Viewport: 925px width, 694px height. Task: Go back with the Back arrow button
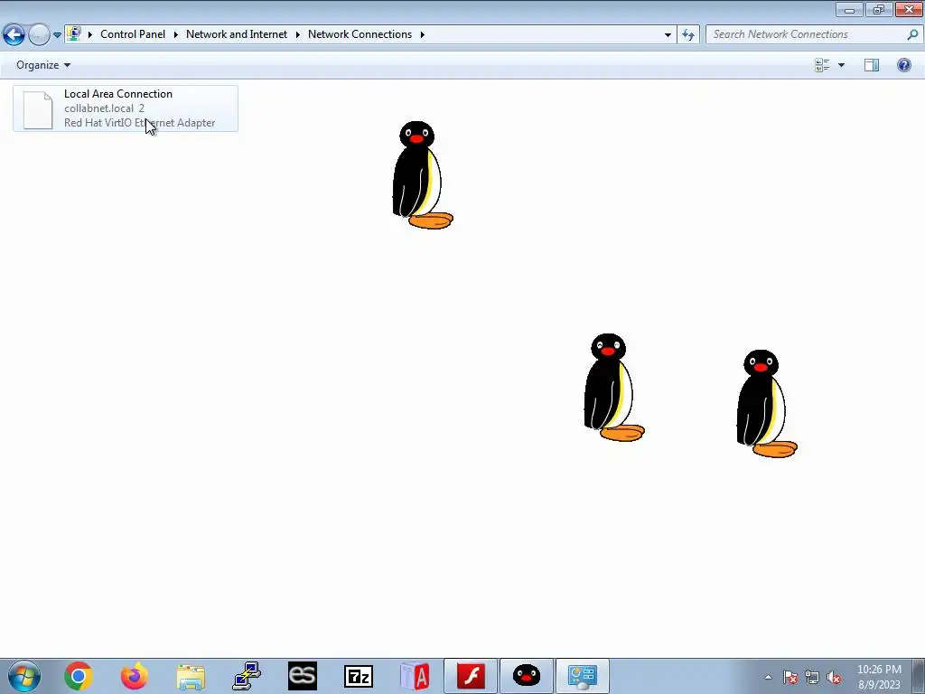click(x=14, y=35)
